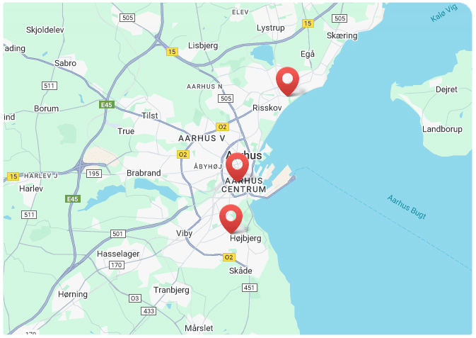Click the 451 road shield below Skåde

point(250,288)
